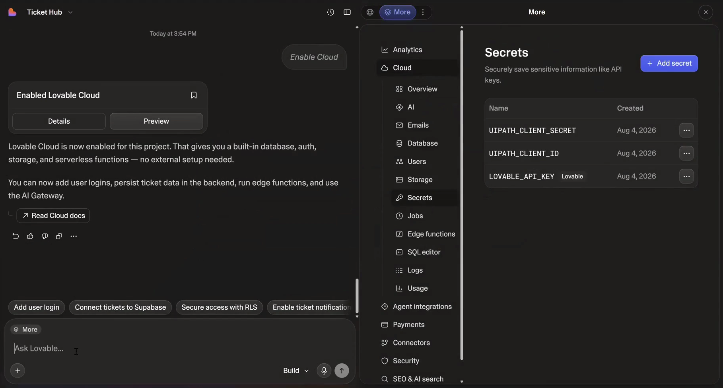This screenshot has width=723, height=388.
Task: Choose Secure access with RLS suggestion
Action: coord(219,308)
